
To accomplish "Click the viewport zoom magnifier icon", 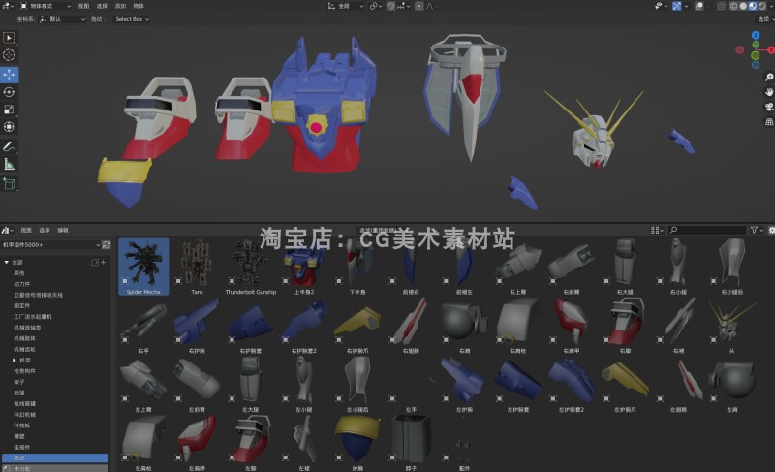I will 769,78.
